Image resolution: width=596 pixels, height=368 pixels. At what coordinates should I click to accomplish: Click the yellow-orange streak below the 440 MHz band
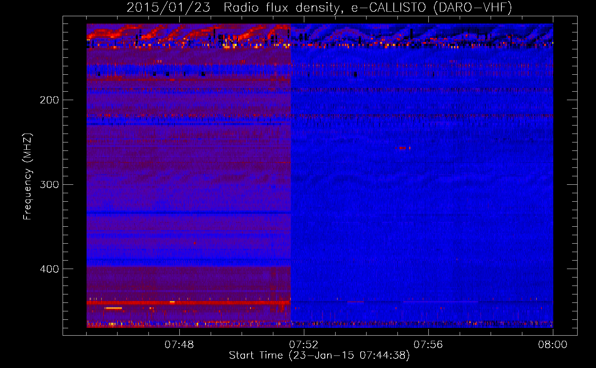113,308
